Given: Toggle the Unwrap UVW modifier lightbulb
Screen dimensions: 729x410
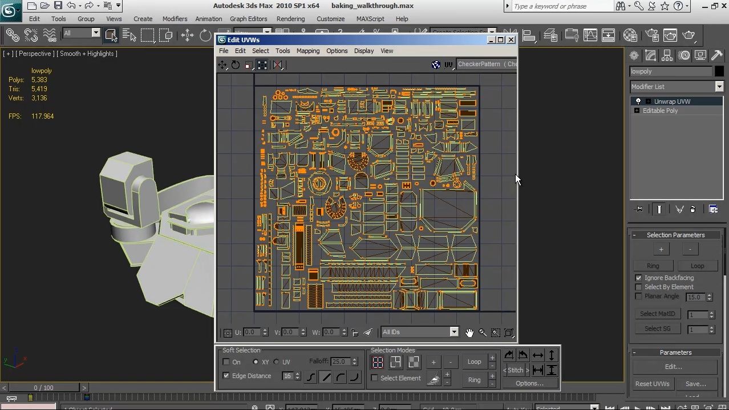Looking at the screenshot, I should pos(638,102).
